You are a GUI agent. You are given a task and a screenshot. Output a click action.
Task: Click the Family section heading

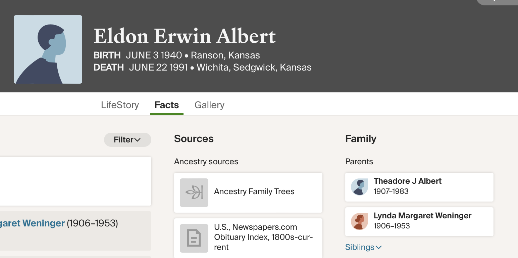pos(361,139)
